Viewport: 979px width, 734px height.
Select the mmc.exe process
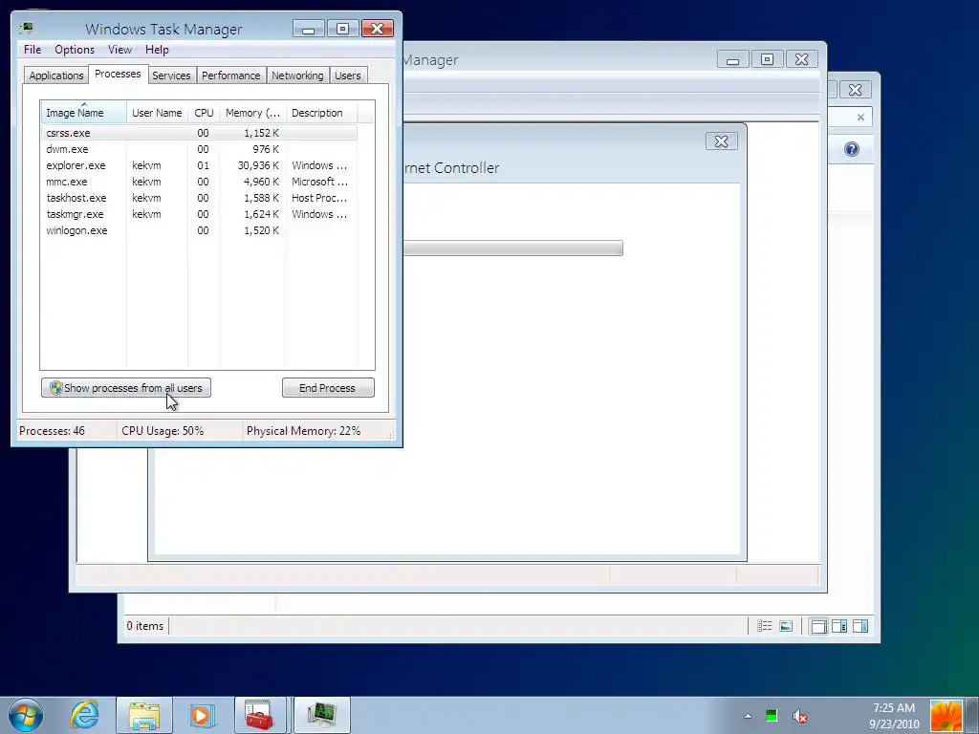tap(200, 182)
